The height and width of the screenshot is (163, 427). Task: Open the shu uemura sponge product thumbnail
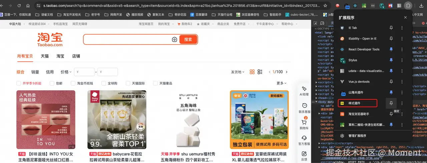pyautogui.click(x=187, y=120)
